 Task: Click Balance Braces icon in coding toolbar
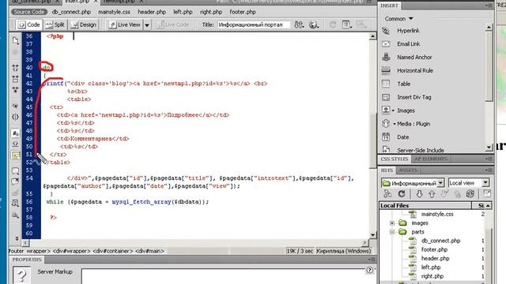point(15,117)
